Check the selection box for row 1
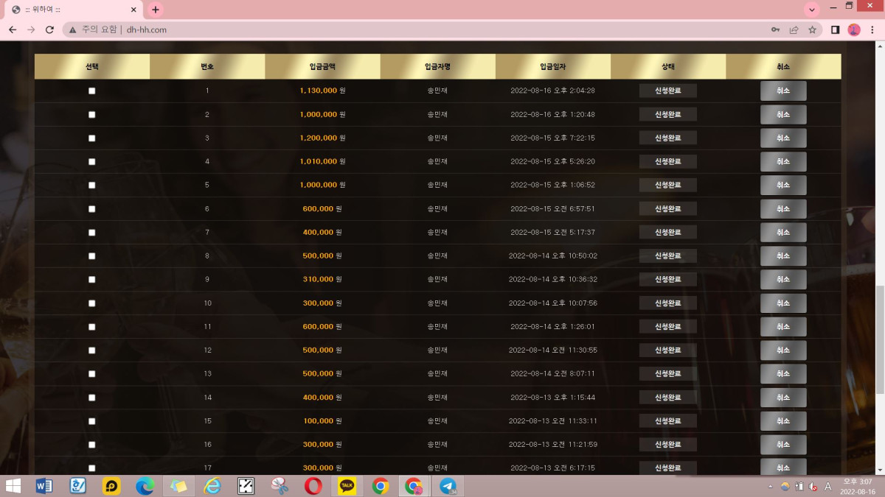This screenshot has height=497, width=885. 92,91
